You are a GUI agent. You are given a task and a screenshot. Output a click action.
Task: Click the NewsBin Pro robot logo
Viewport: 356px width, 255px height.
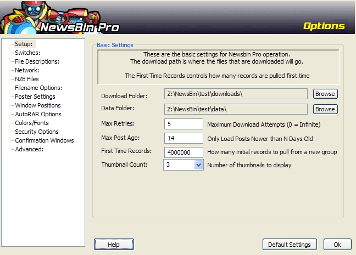click(60, 18)
